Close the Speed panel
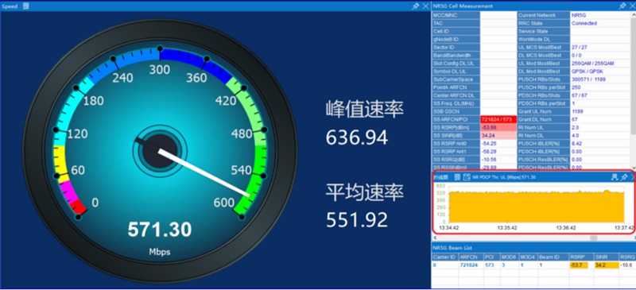This screenshot has width=636, height=290. 425,6
